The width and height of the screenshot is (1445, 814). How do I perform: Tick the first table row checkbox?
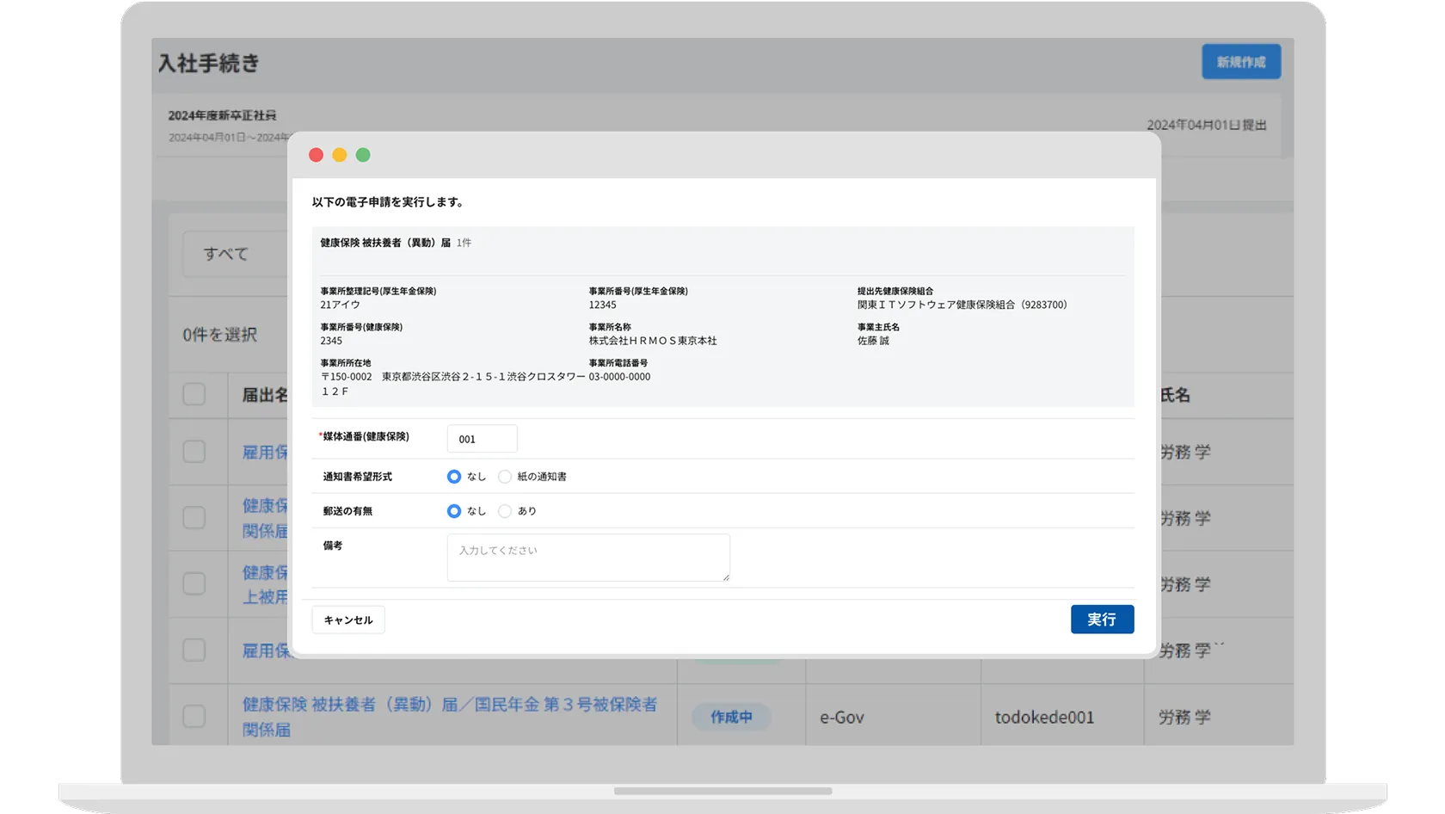[194, 452]
